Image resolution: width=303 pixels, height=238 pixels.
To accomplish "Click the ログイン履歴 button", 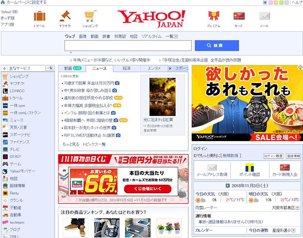I will (273, 156).
